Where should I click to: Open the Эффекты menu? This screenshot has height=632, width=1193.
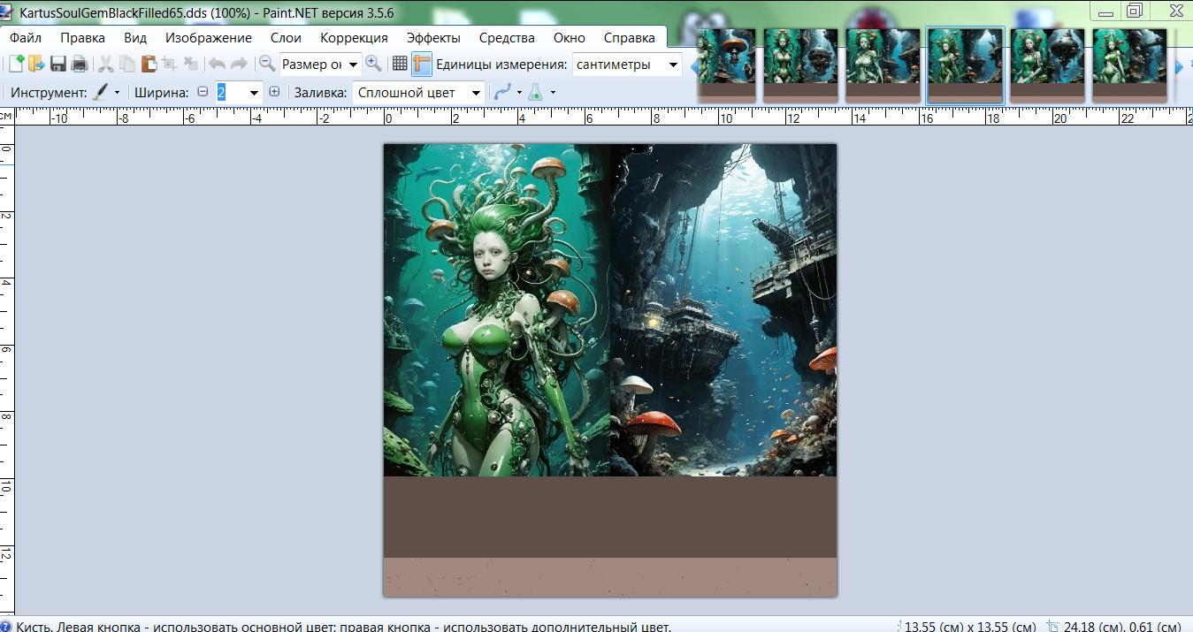[x=433, y=38]
